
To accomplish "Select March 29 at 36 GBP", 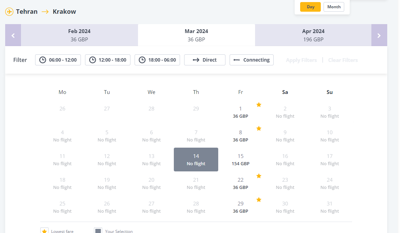I will click(240, 207).
